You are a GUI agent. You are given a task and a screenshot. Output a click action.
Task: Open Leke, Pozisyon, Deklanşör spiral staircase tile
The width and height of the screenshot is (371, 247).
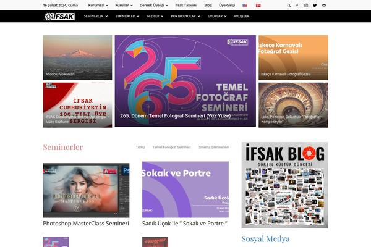[x=293, y=105]
